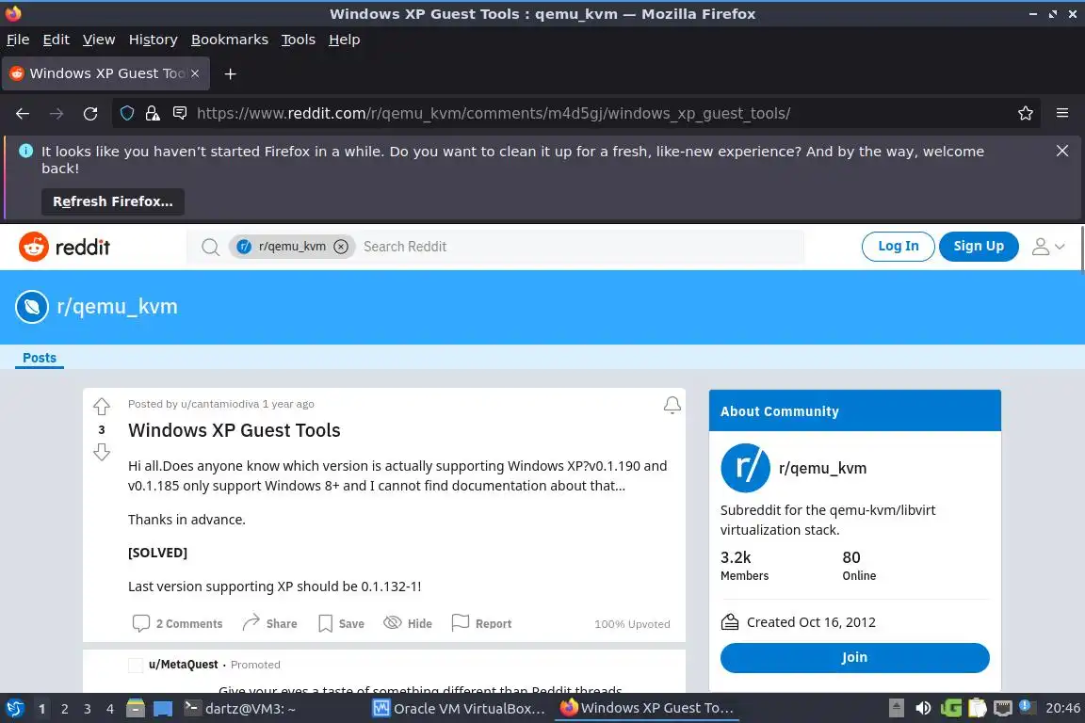Screen dimensions: 1085x723
Task: Click the Refresh Firefox button
Action: click(x=113, y=201)
